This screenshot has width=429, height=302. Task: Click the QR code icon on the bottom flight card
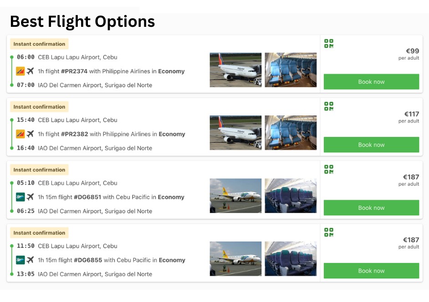pyautogui.click(x=328, y=232)
